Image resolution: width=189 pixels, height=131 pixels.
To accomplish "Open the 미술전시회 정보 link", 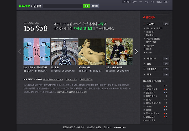I will coord(86,79).
